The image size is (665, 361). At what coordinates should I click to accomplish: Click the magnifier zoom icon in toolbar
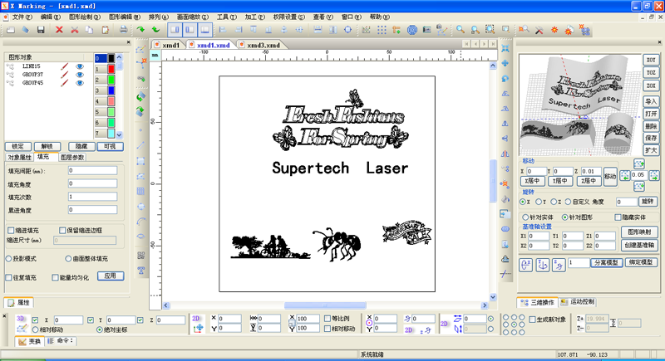point(461,30)
